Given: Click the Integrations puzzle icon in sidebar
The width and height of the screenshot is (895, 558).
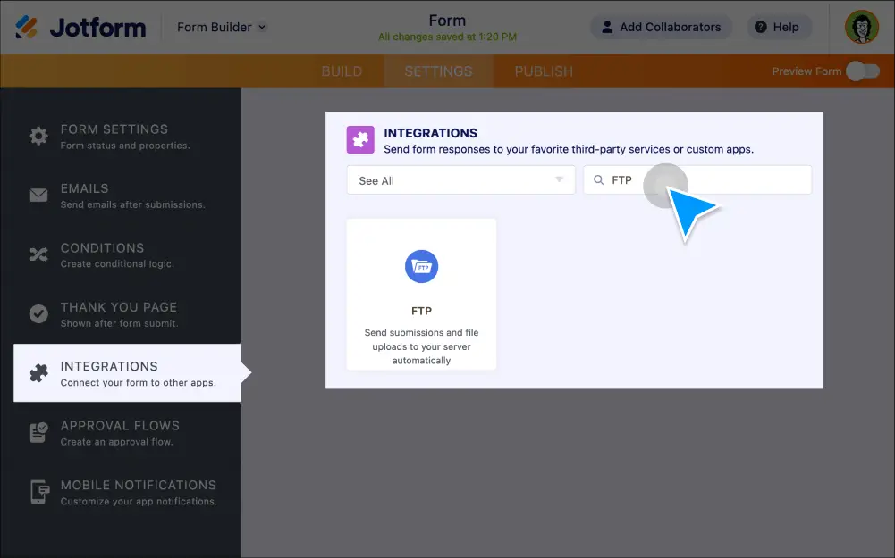Looking at the screenshot, I should click(x=38, y=372).
